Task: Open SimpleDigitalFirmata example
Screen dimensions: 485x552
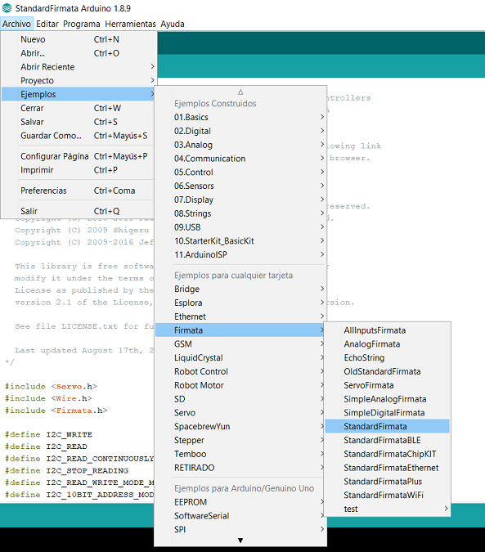Action: (387, 413)
